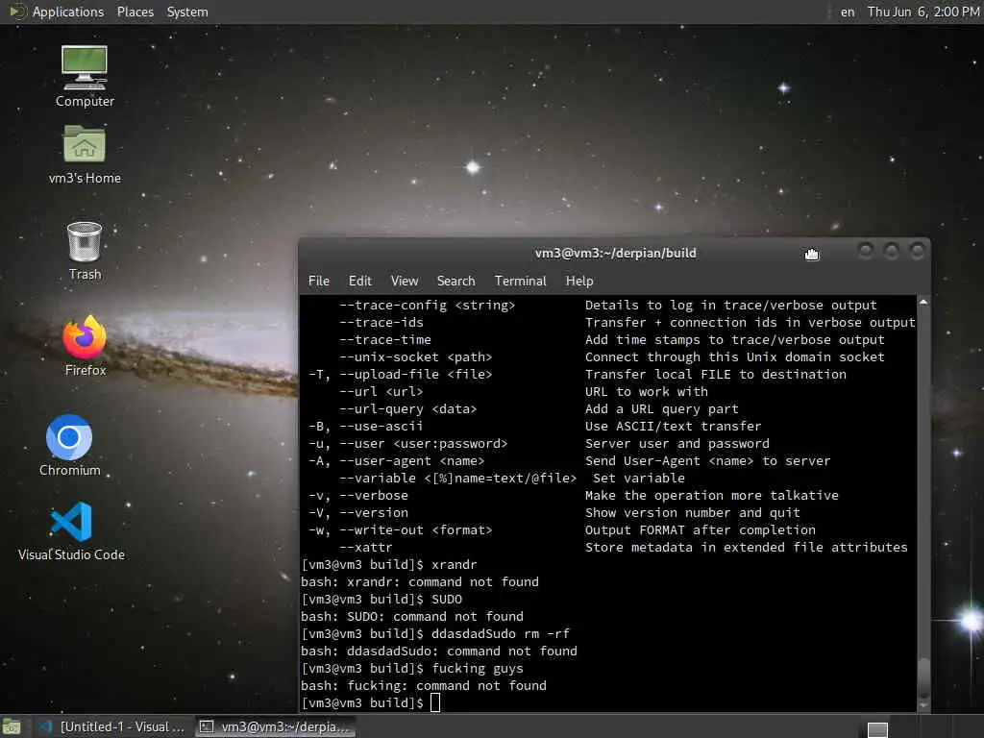
Task: Open the terminal File menu
Action: [x=318, y=281]
